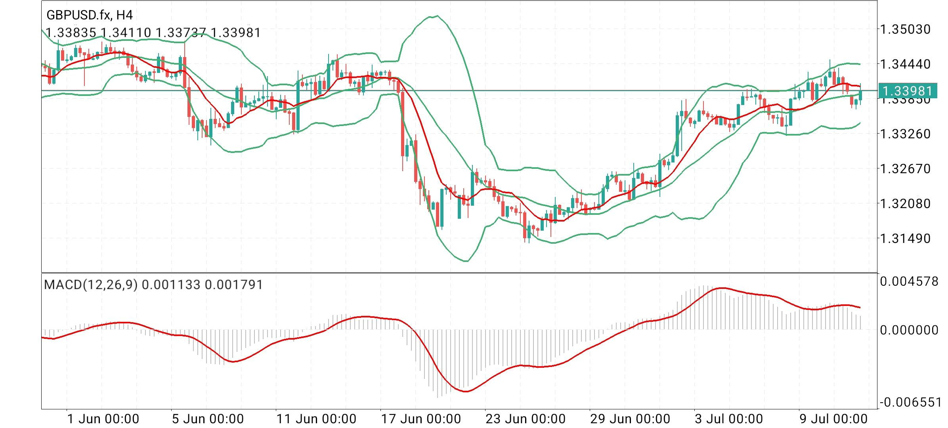Click the 29 Jun 00:00 date label
The height and width of the screenshot is (428, 948).
tap(630, 419)
